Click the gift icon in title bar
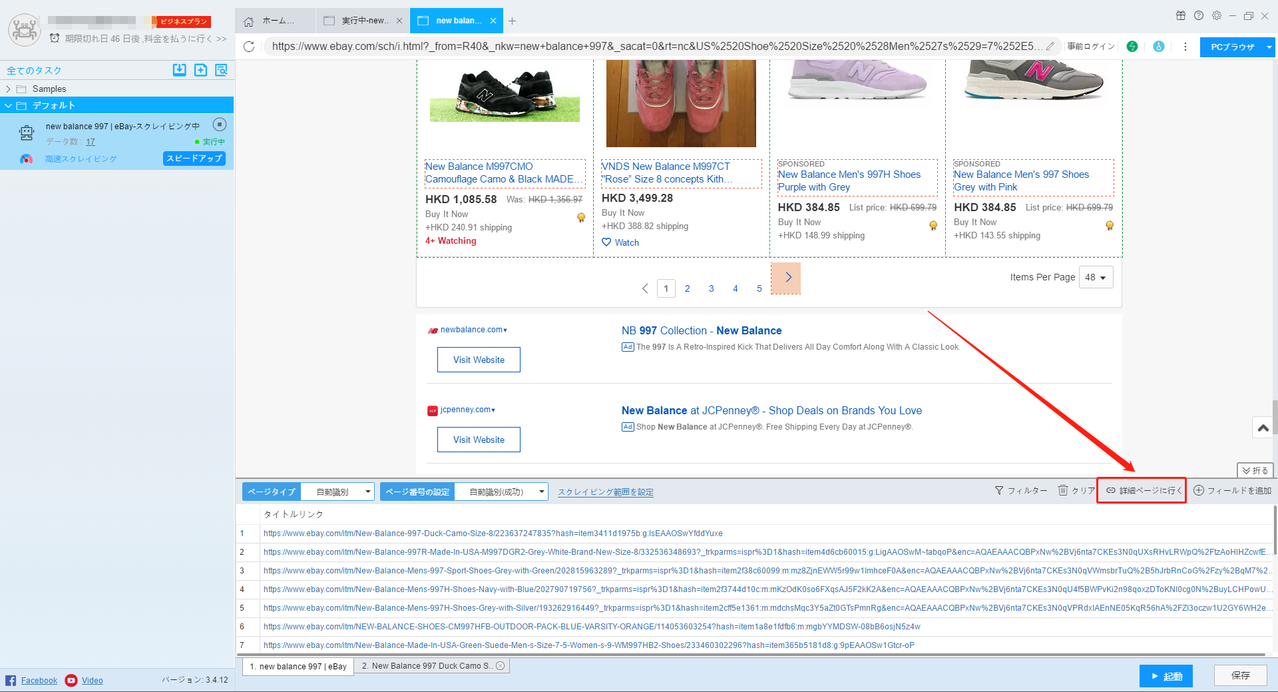The image size is (1278, 692). (1181, 15)
